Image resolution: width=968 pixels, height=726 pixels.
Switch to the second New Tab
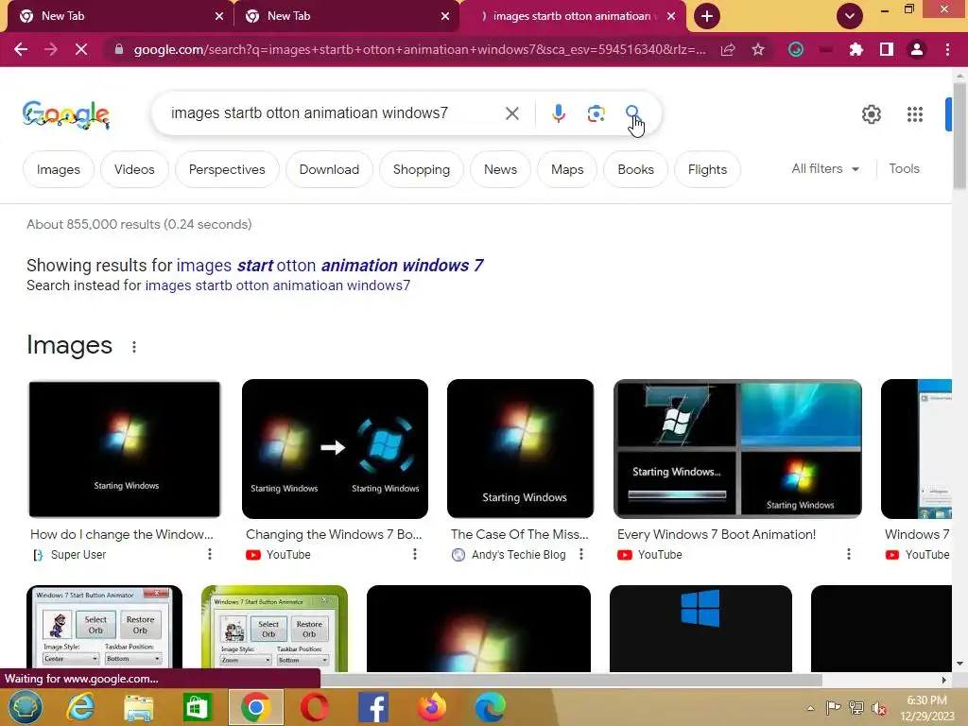coord(346,16)
